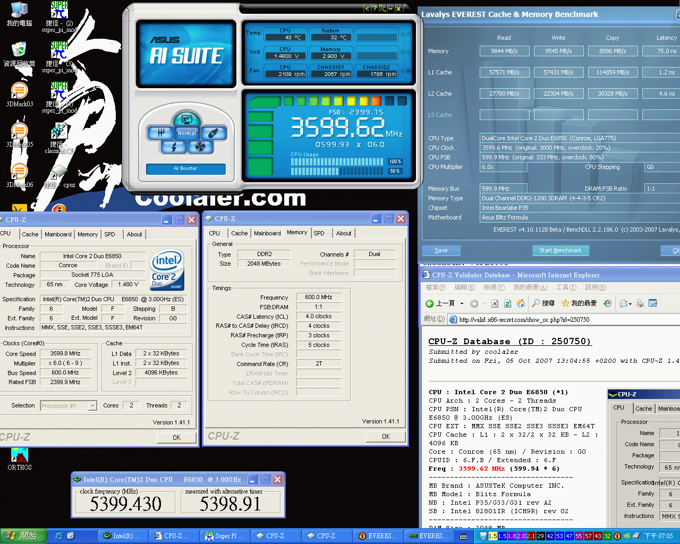Open IE Favorites star (我的最愛) toolbar button
This screenshot has height=544, width=680.
tap(580, 303)
